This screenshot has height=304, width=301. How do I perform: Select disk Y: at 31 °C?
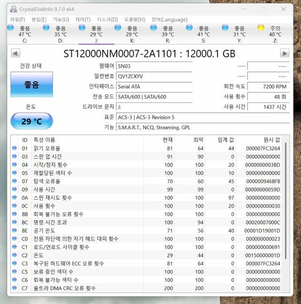pyautogui.click(x=240, y=34)
